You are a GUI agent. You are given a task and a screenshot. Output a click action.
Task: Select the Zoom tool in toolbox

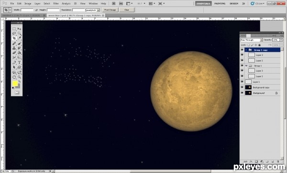[20, 77]
